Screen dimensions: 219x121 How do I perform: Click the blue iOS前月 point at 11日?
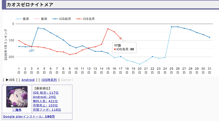point(82,46)
